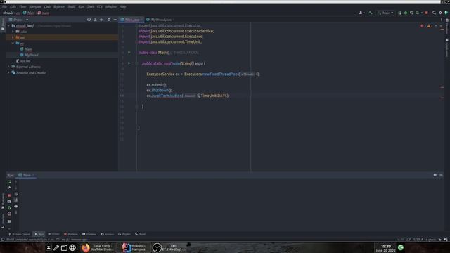Open the Build tool window
Viewport: 450px width, 253px height.
pos(140,234)
